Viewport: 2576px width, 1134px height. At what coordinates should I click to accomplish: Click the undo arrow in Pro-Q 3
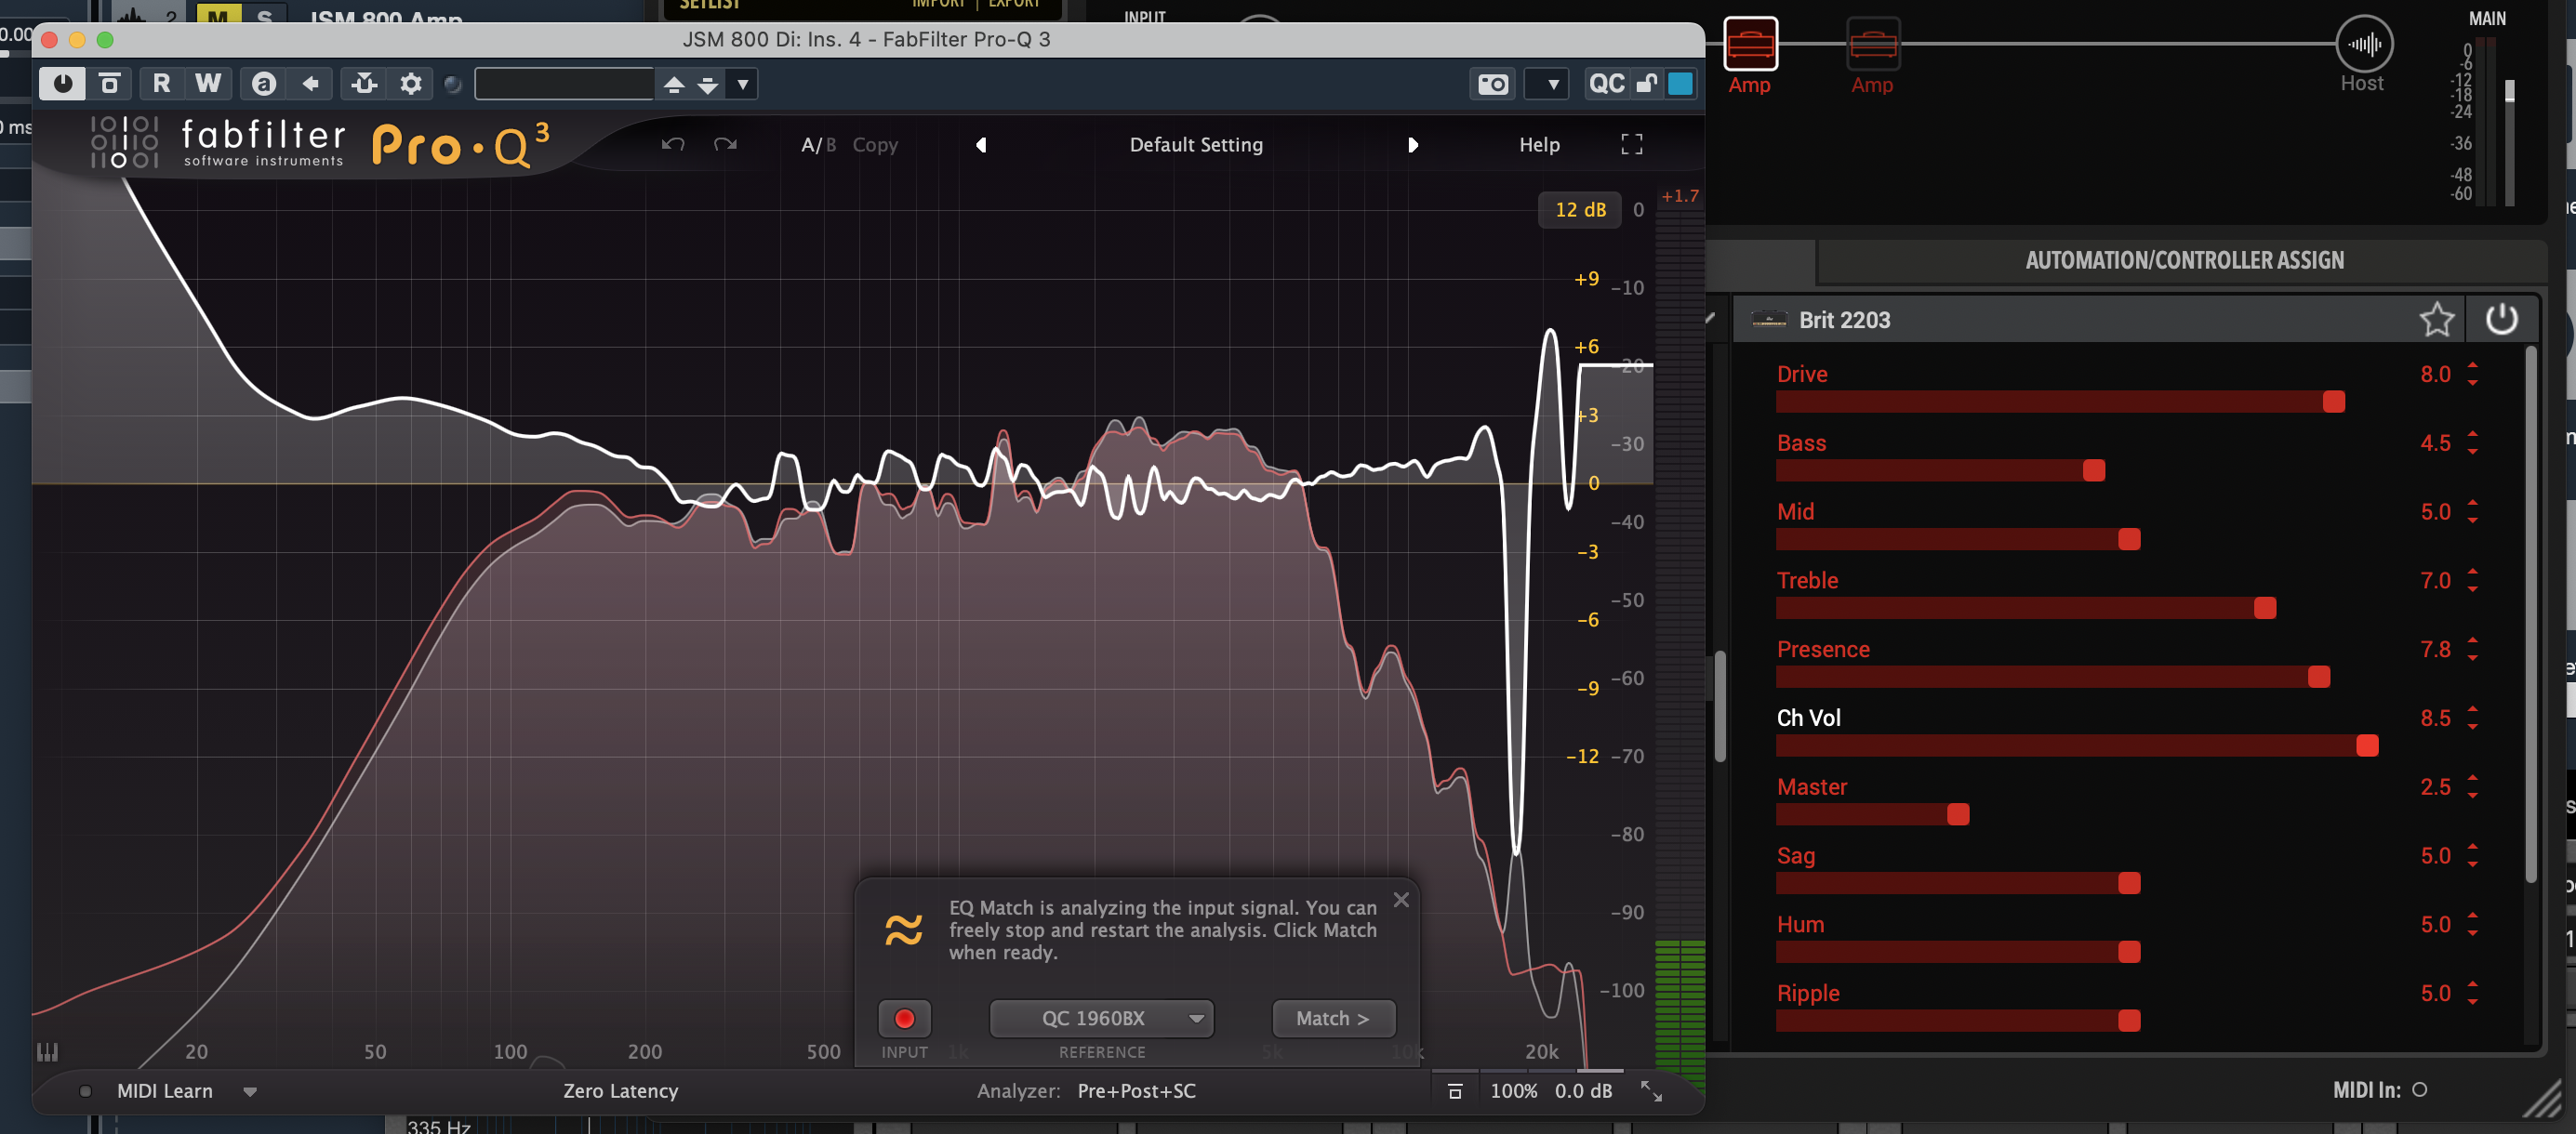[x=673, y=145]
